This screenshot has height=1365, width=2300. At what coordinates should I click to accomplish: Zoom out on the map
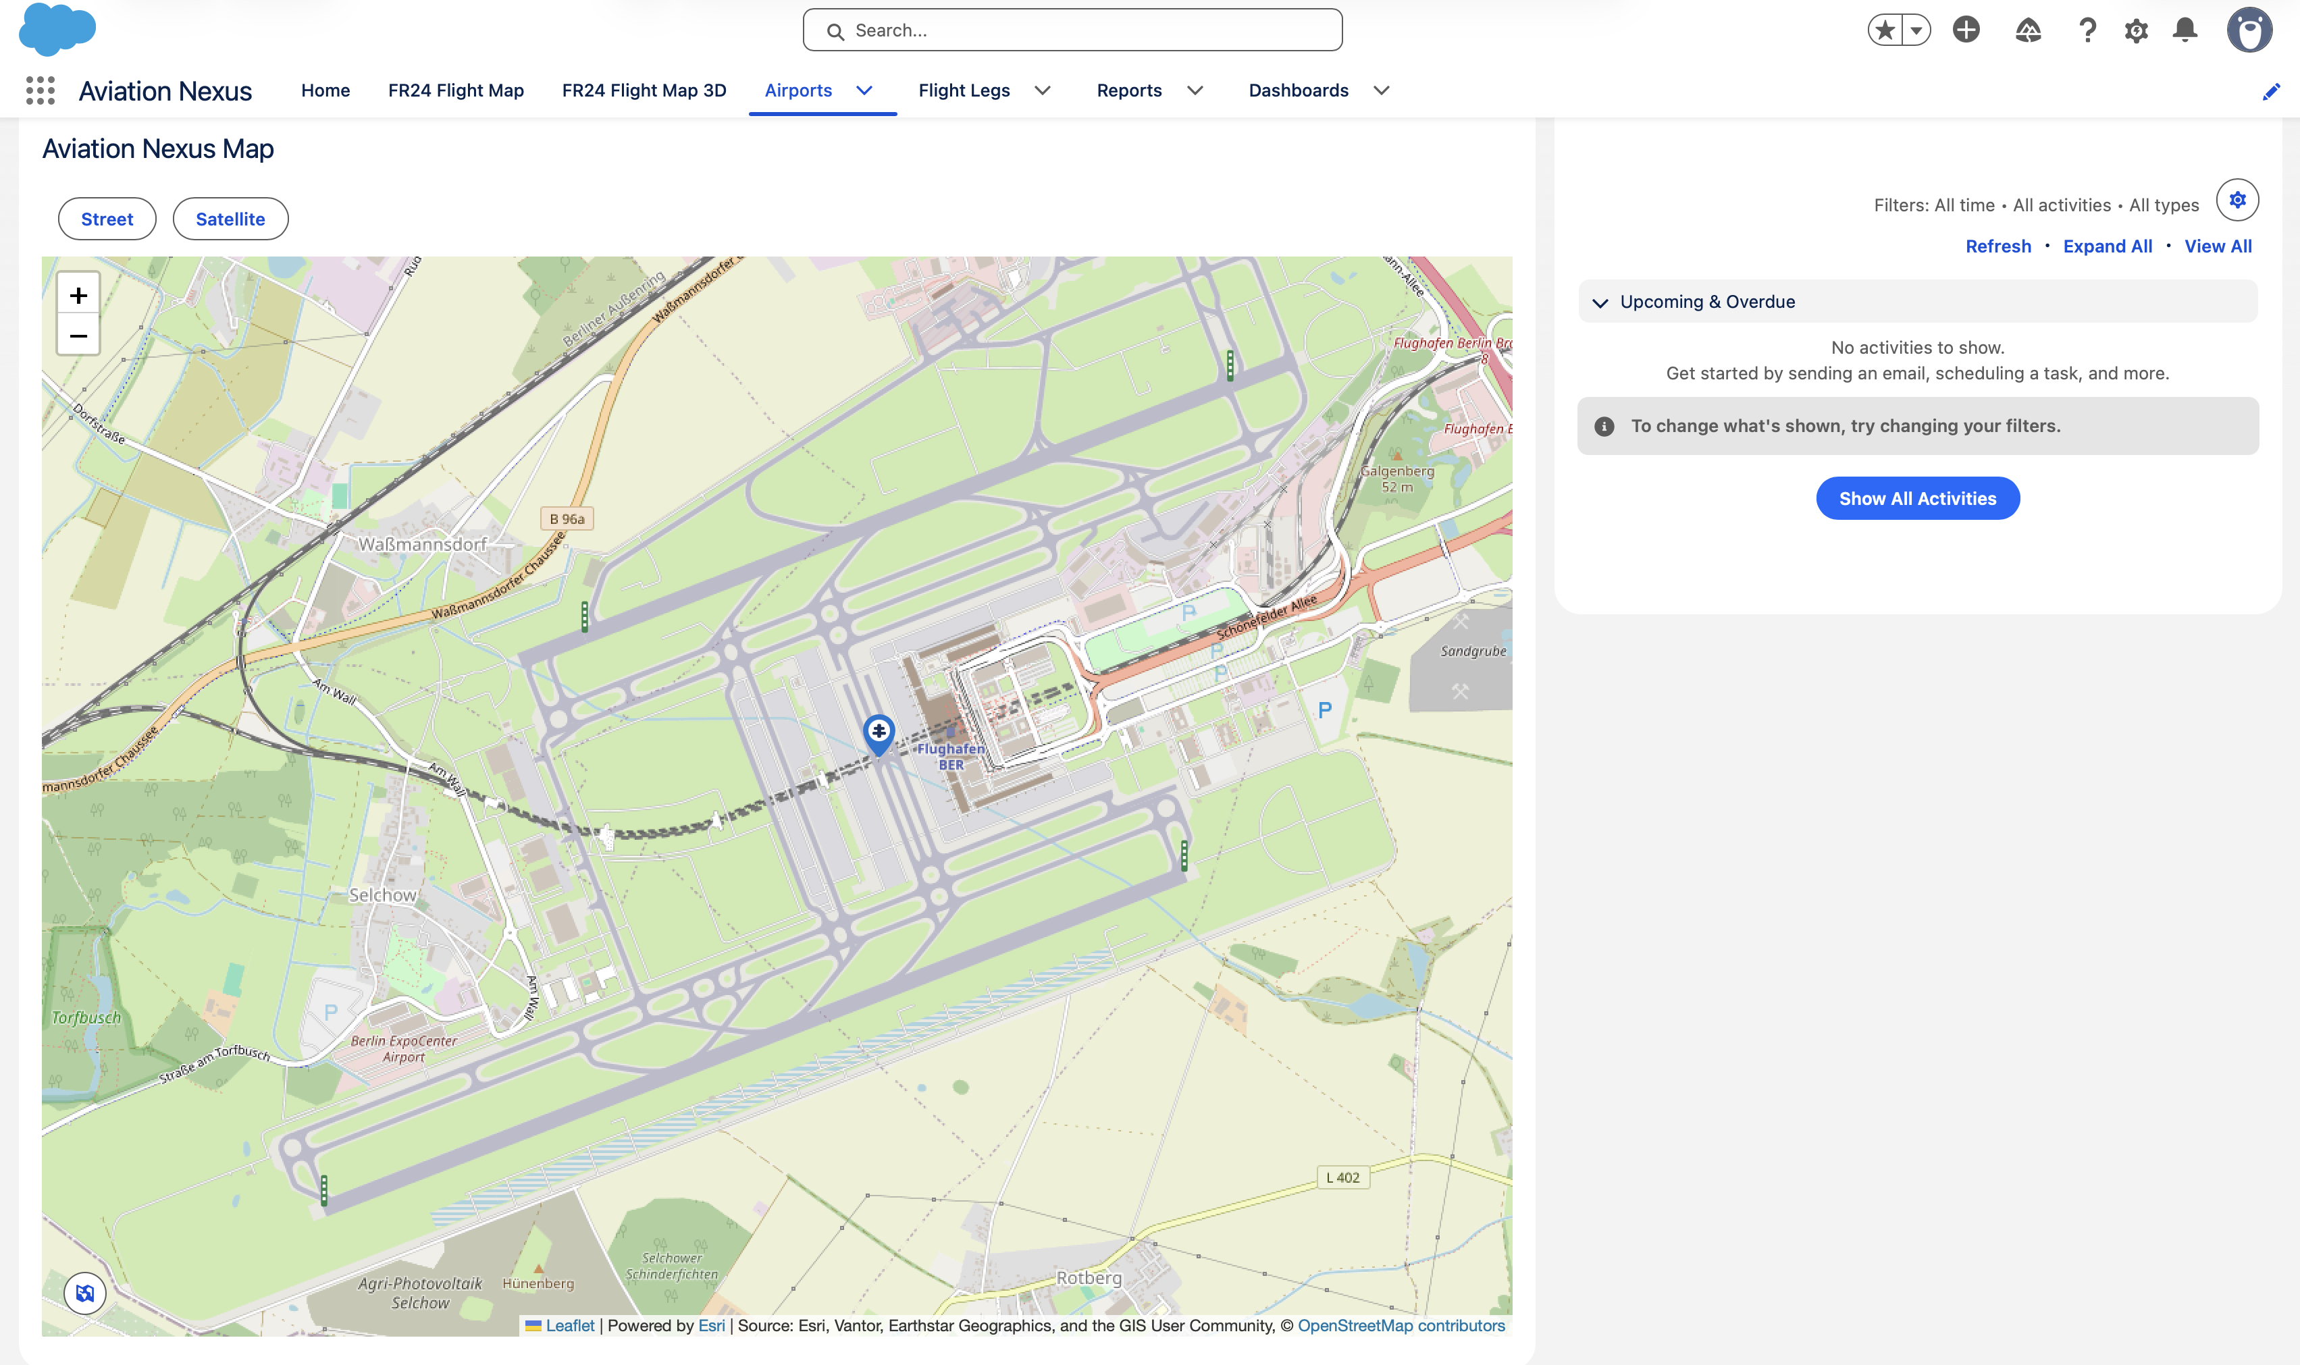[x=78, y=336]
